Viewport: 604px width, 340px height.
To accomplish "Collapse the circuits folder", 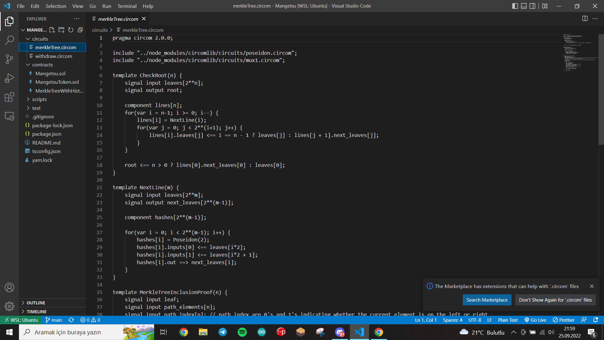I will click(52, 39).
